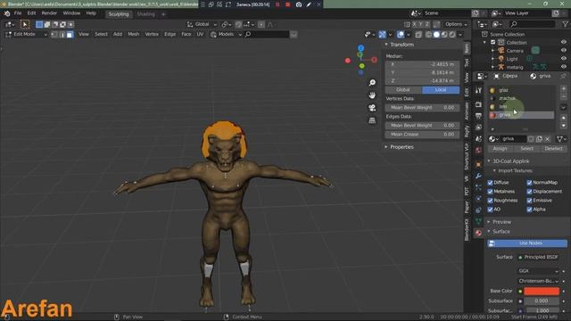
Task: Expand the Properties panel in sidebar
Action: (x=401, y=147)
